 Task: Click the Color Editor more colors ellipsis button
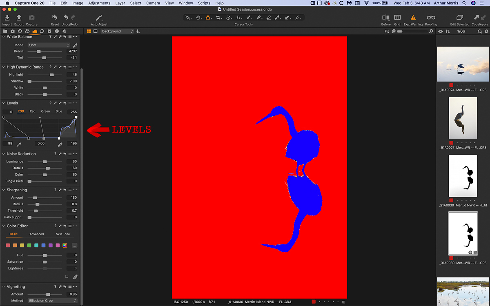[74, 246]
